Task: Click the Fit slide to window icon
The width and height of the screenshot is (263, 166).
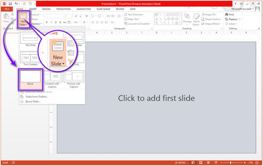Action: (257, 162)
